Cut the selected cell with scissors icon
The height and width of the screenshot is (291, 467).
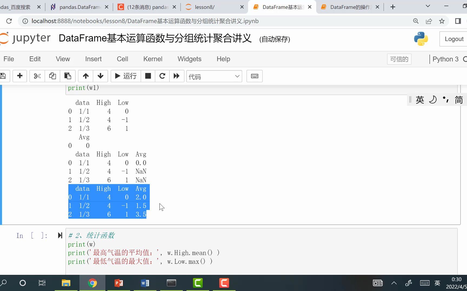[37, 76]
